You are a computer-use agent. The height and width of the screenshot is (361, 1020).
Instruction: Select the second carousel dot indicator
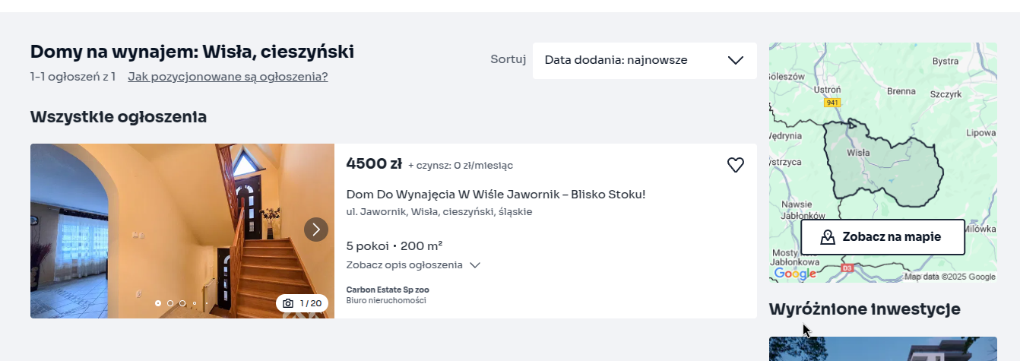[170, 303]
